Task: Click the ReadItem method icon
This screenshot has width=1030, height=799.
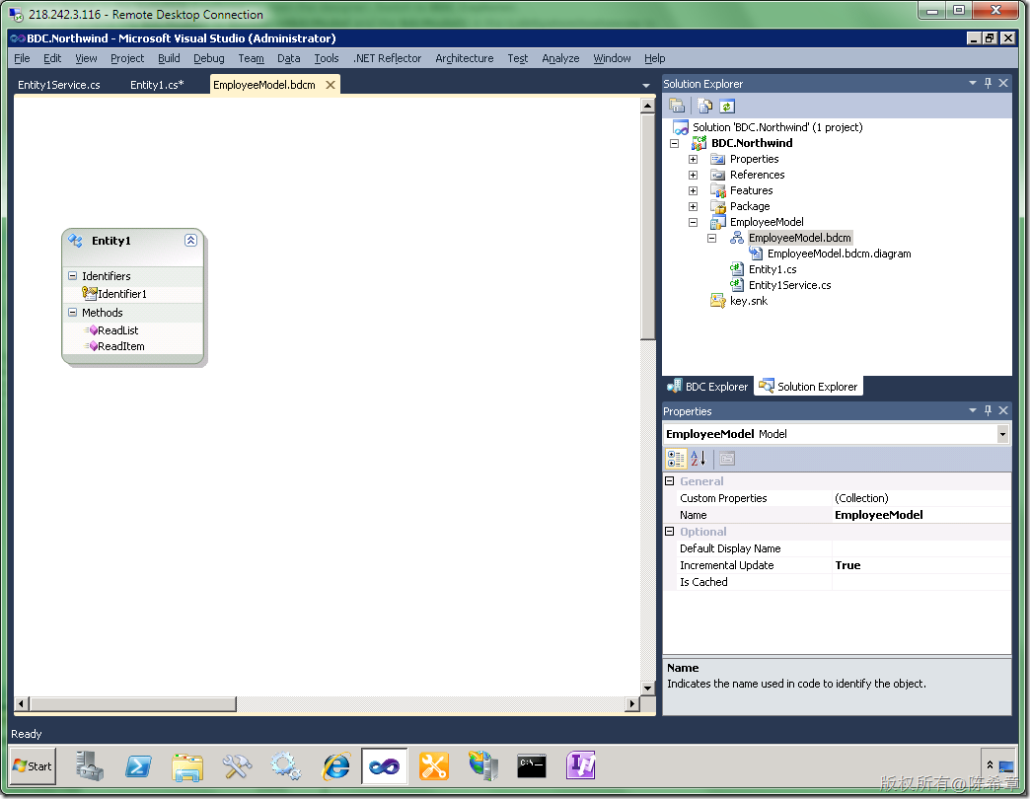Action: pos(92,346)
